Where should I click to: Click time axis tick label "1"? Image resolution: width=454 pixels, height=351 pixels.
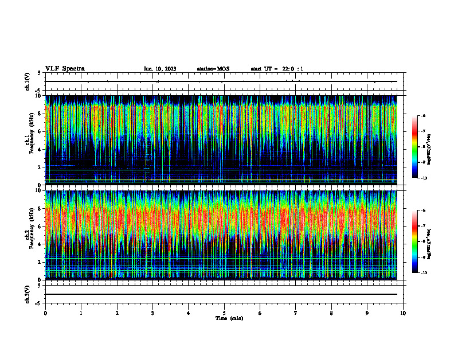tap(81, 313)
